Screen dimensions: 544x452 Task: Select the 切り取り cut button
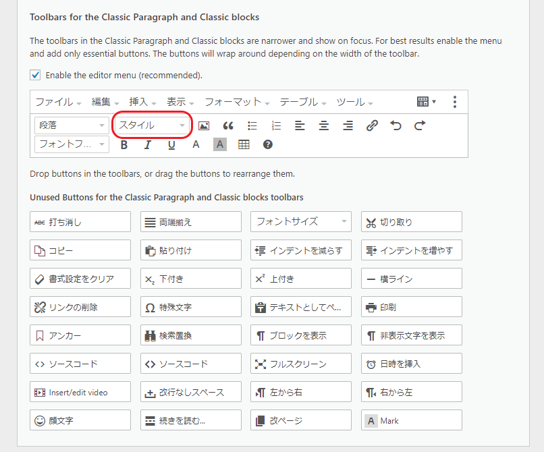point(412,222)
